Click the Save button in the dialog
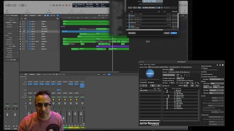 (x=174, y=33)
